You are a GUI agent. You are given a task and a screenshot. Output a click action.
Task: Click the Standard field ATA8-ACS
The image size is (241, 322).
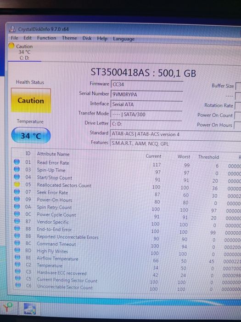point(175,134)
